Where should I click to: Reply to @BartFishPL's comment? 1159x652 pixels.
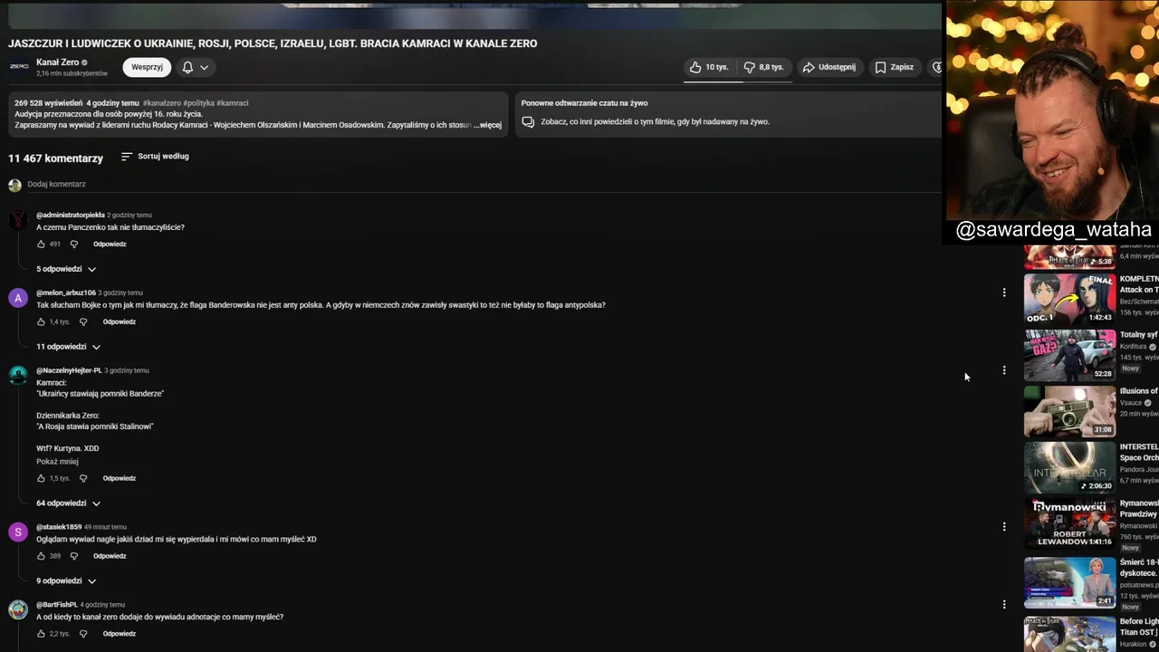click(119, 635)
